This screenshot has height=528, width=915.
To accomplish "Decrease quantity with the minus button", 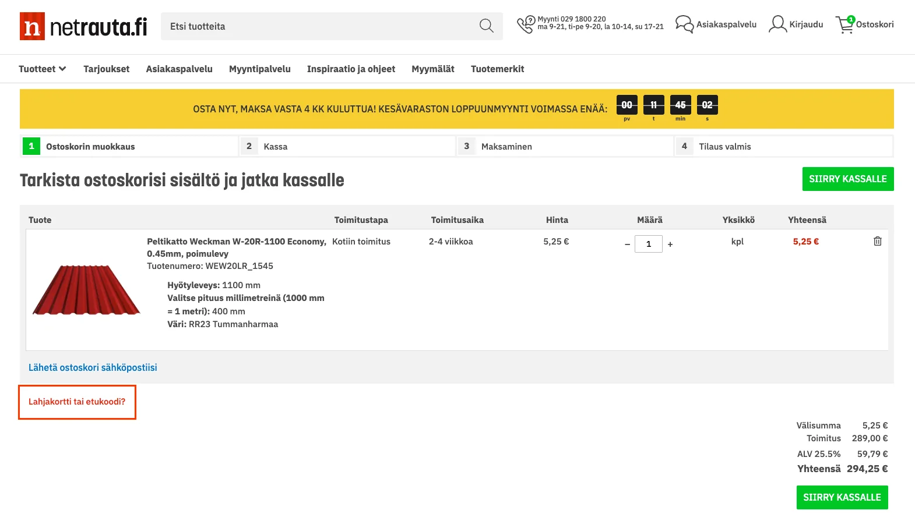I will pyautogui.click(x=627, y=244).
